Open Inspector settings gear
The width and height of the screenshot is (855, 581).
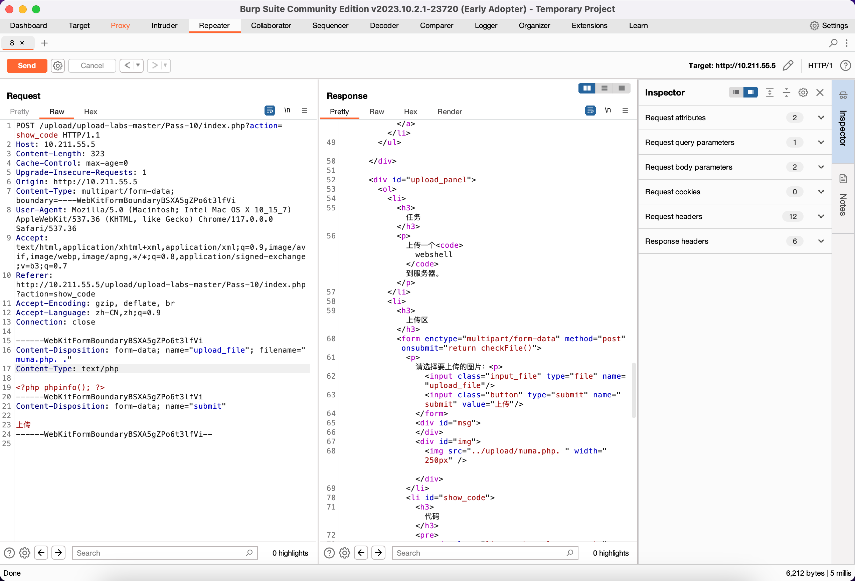[803, 92]
